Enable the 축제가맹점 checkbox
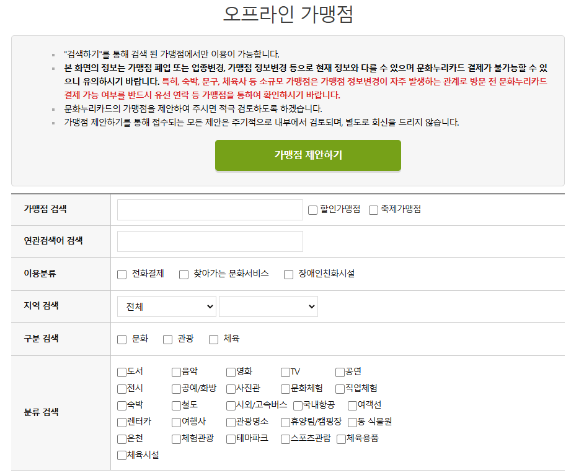571x473 pixels. click(x=372, y=210)
